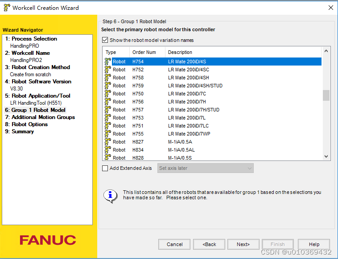Click robot icon in H758 row
338x259 pixels.
[108, 78]
